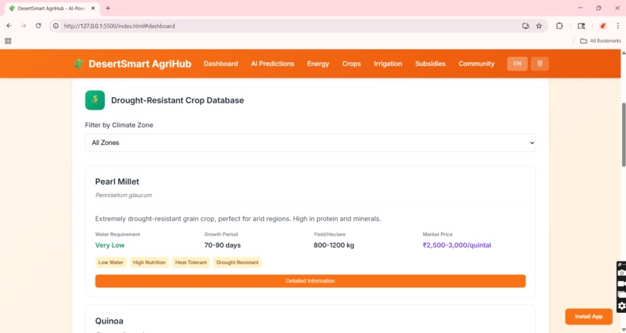Image resolution: width=626 pixels, height=333 pixels.
Task: Click the orange profile avatar icon
Action: [603, 26]
